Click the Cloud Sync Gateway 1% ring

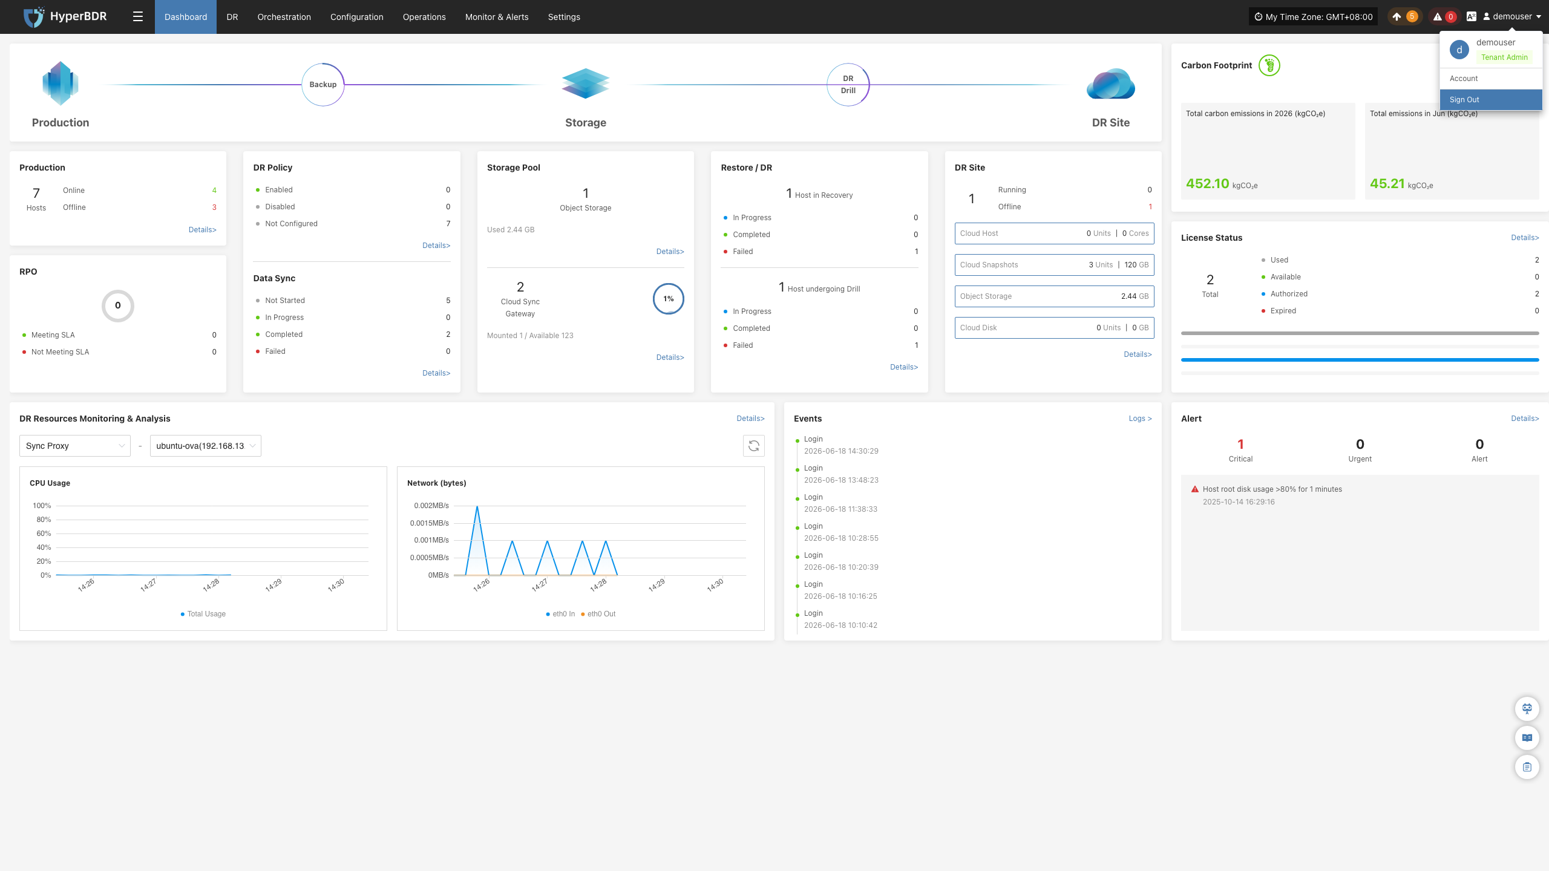(669, 299)
